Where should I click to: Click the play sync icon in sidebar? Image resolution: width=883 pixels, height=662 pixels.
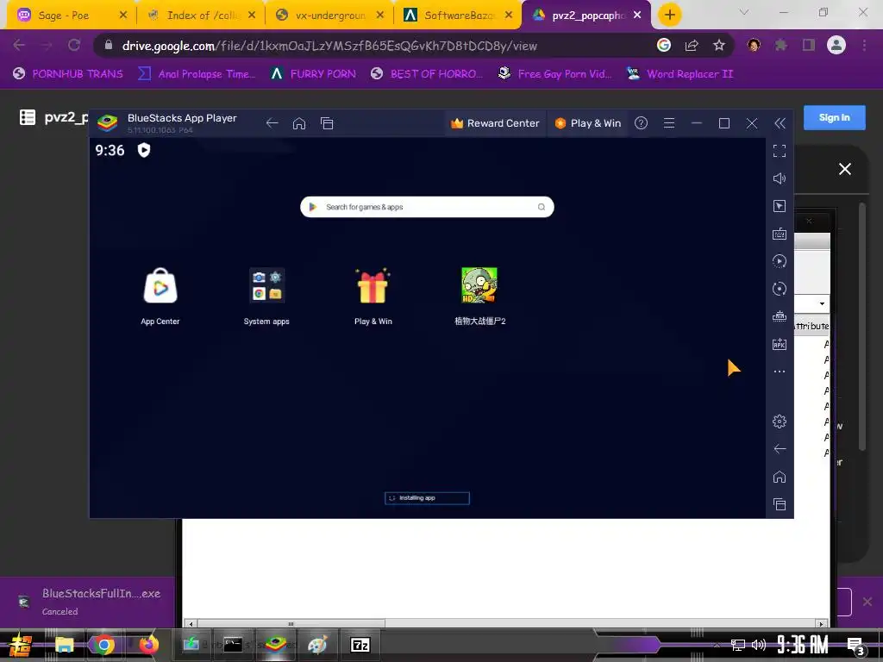click(x=780, y=261)
